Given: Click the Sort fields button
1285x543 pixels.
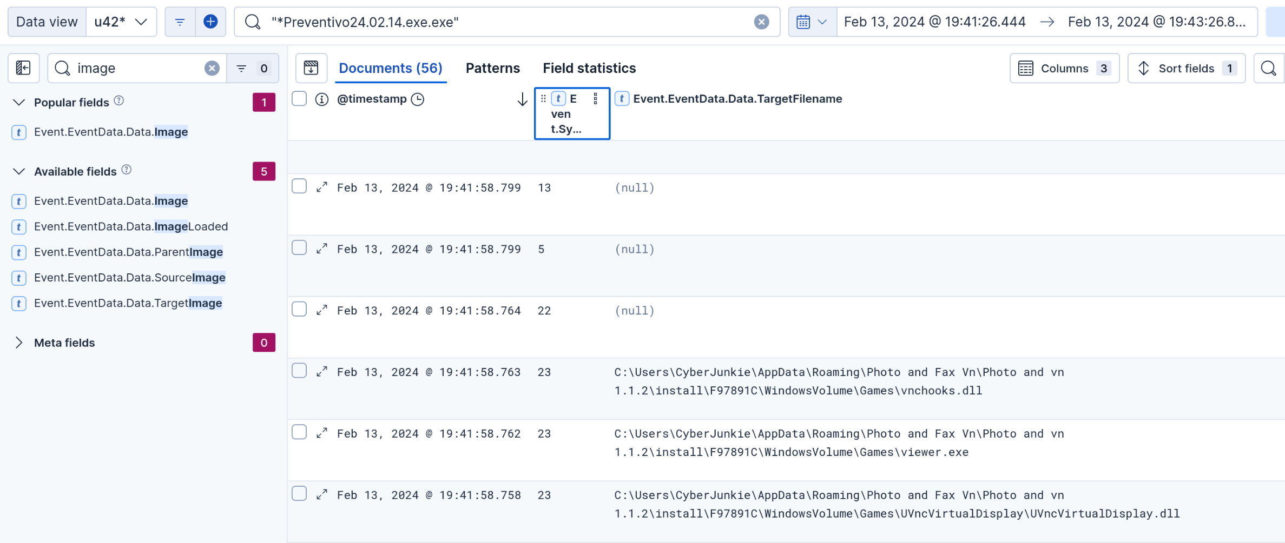Looking at the screenshot, I should 1185,68.
